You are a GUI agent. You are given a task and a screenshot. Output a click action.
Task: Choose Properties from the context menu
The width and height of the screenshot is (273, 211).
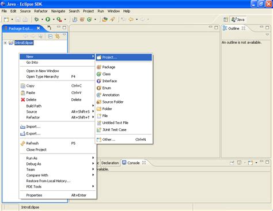pos(58,195)
